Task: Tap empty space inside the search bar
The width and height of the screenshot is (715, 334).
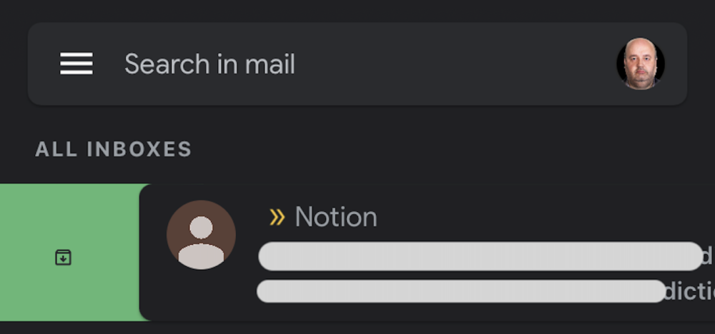Action: (456, 64)
